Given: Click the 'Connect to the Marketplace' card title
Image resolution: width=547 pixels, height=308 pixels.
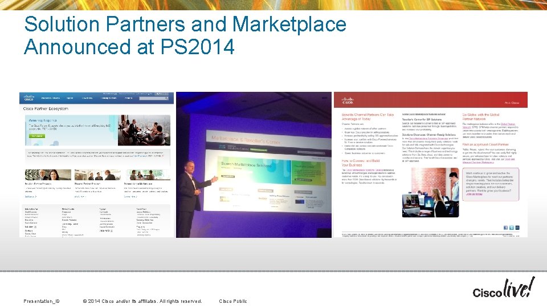Looking at the screenshot, I should (x=138, y=184).
